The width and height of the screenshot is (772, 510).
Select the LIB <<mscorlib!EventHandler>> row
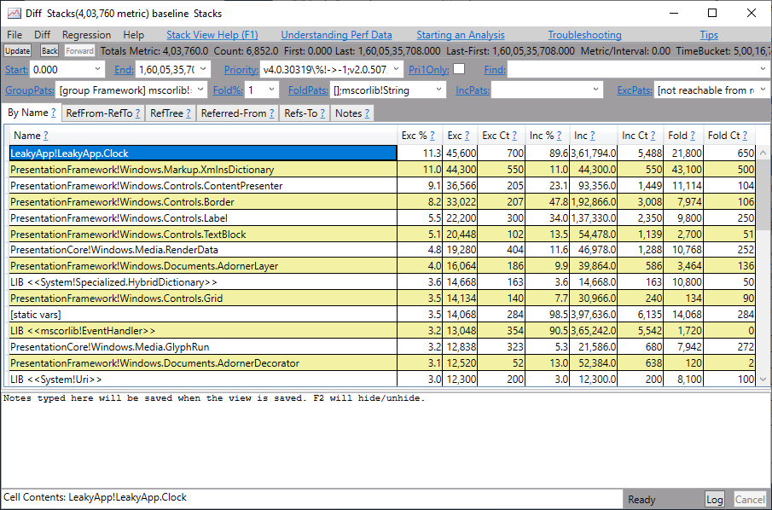[382, 330]
